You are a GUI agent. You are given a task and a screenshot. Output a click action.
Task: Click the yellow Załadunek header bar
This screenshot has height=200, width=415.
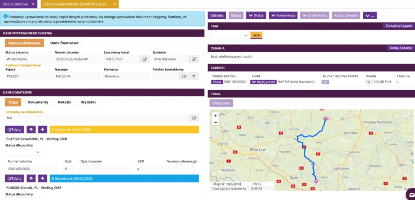coord(124,130)
